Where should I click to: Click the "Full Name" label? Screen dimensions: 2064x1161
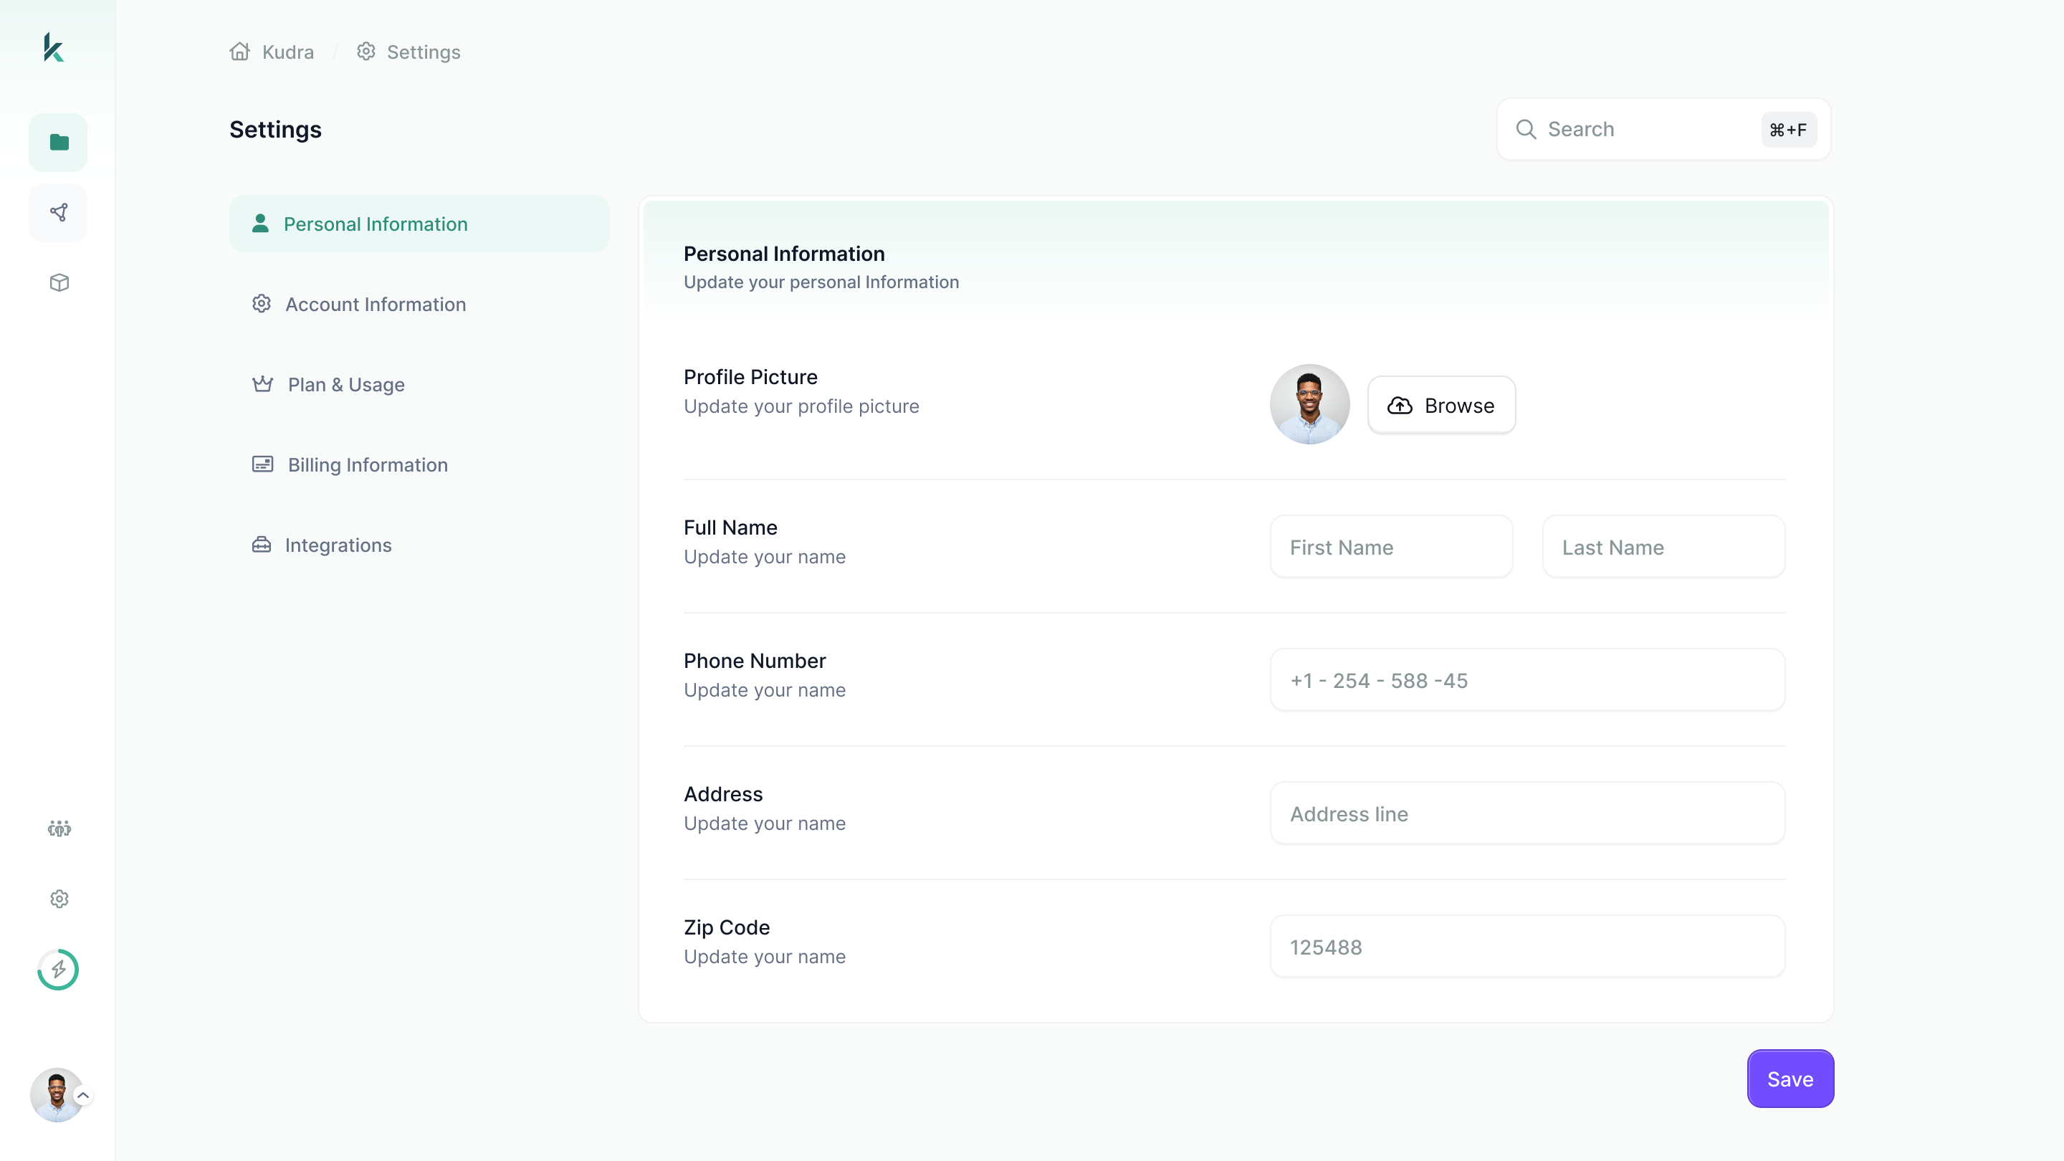730,527
